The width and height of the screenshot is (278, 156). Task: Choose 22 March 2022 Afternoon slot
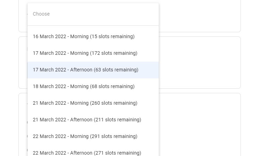coord(87,153)
